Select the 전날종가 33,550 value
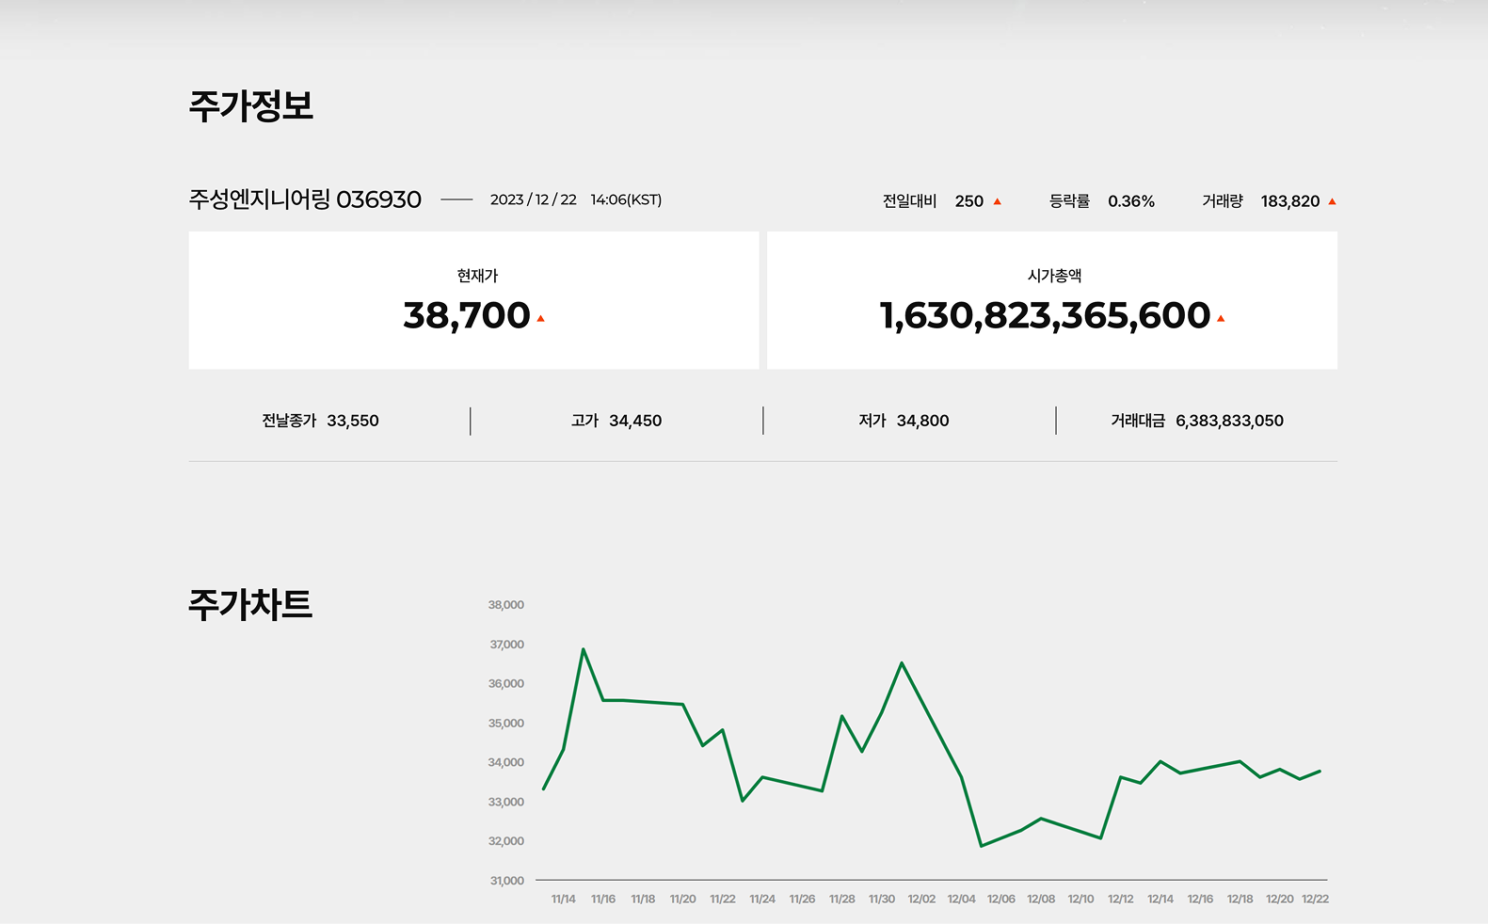Viewport: 1488px width, 924px height. point(352,421)
